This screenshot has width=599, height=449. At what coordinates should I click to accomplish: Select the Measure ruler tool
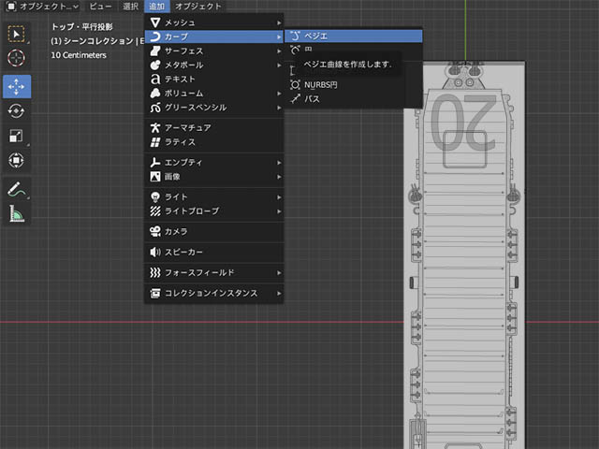[17, 213]
